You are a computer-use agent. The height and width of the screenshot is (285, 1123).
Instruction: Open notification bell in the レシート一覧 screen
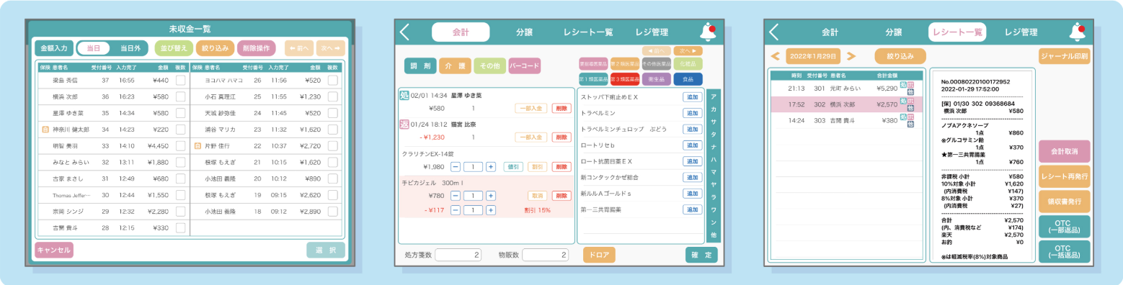coord(1078,32)
